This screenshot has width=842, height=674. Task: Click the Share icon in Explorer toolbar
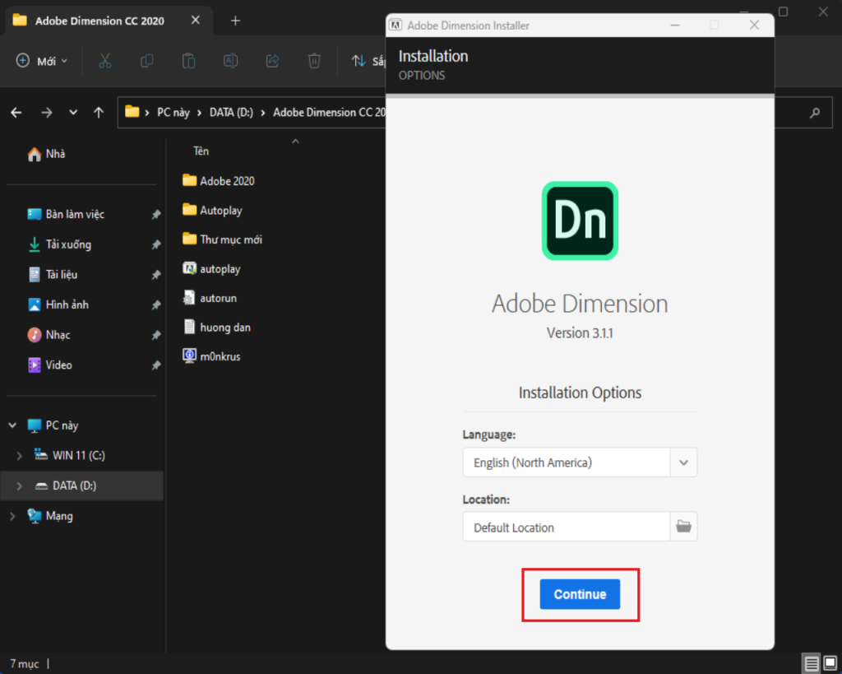272,61
